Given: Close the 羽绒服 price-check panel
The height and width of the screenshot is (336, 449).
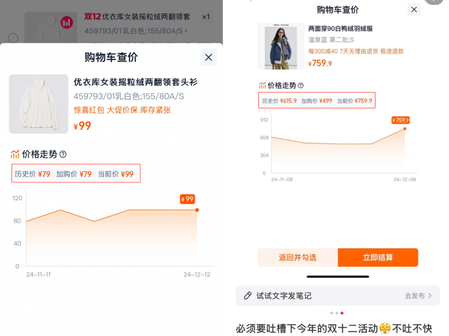Looking at the screenshot, I should point(414,10).
